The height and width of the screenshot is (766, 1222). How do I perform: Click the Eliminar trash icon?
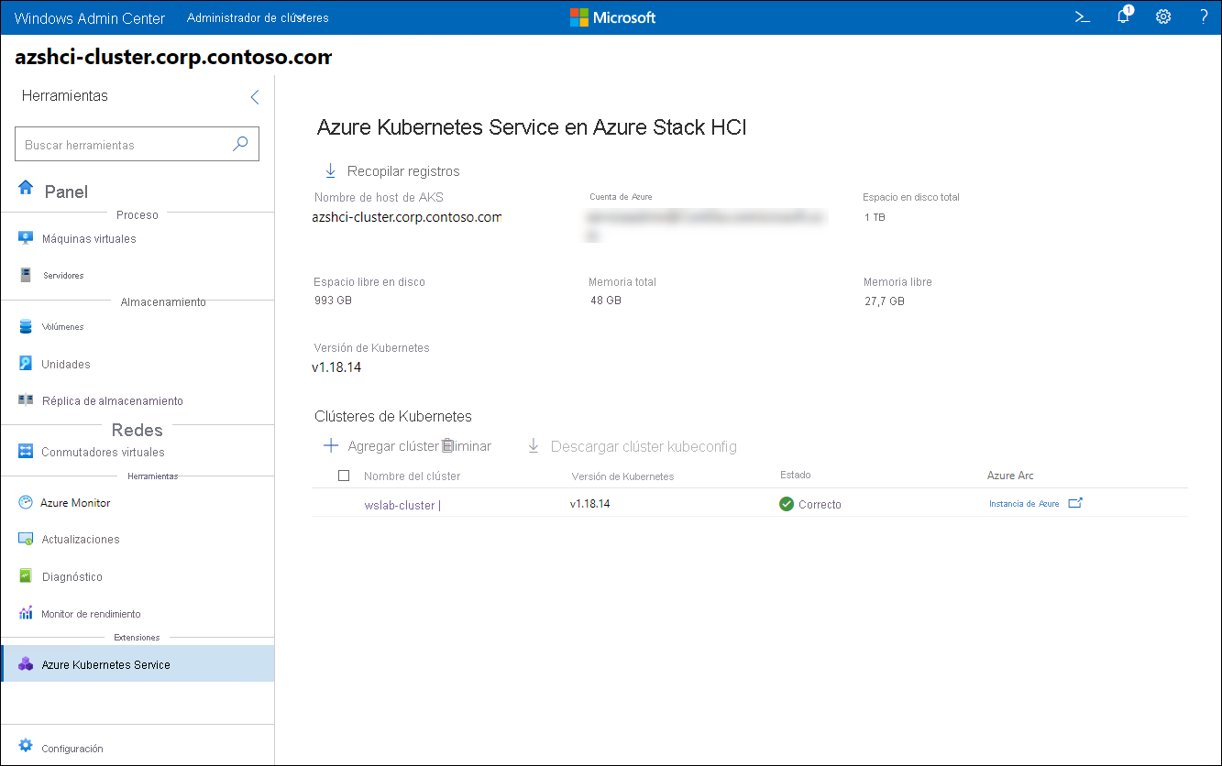click(x=447, y=445)
